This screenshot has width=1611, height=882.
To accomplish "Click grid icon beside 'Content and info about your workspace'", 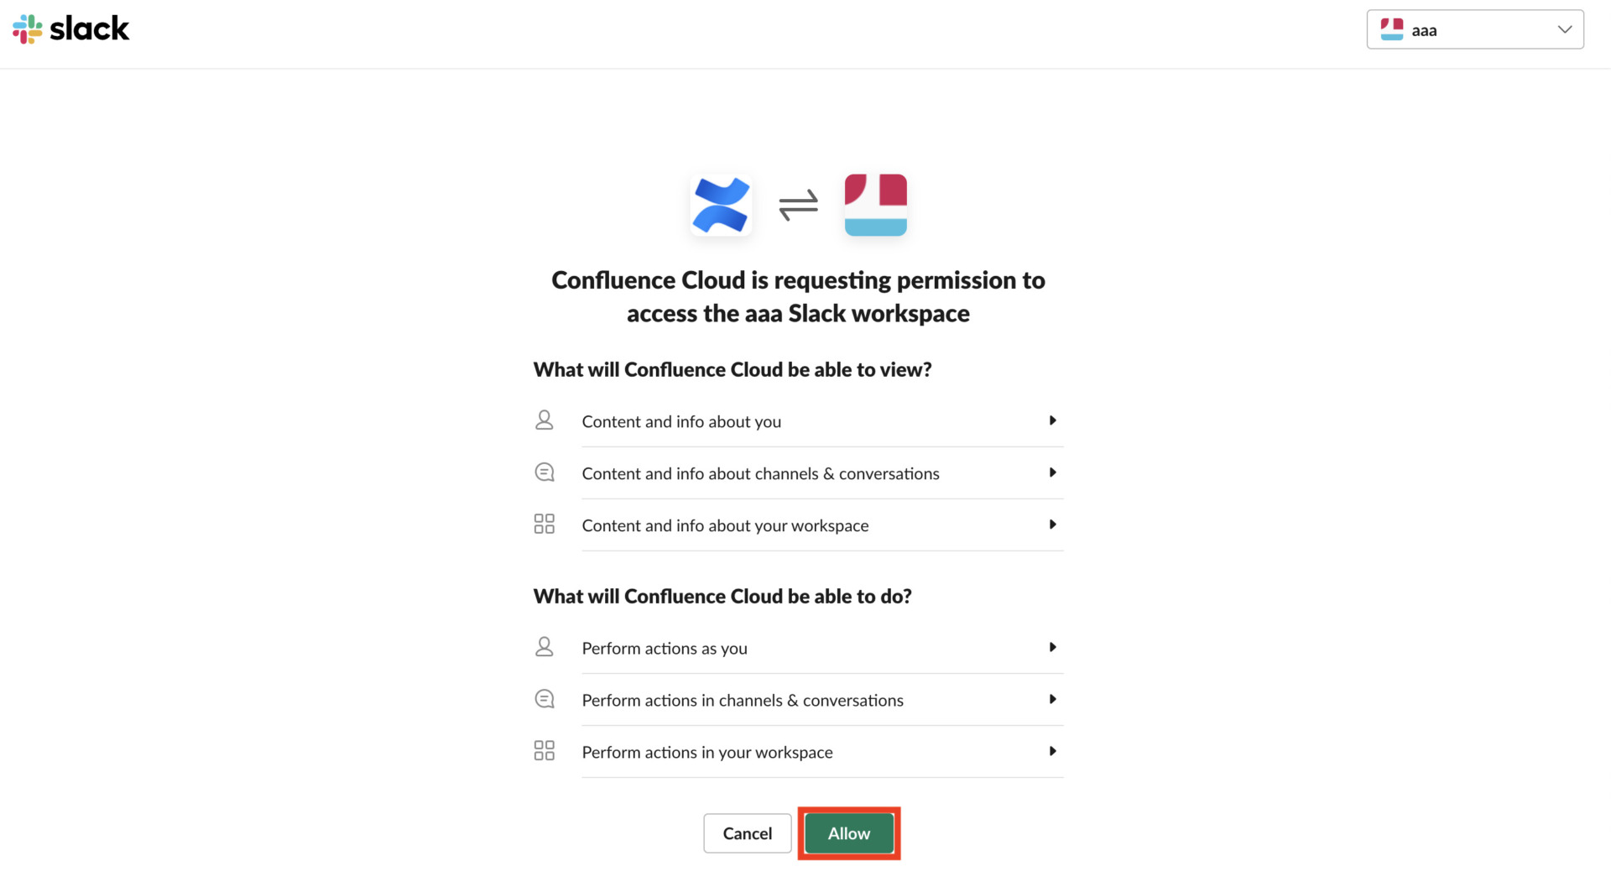I will pos(545,525).
